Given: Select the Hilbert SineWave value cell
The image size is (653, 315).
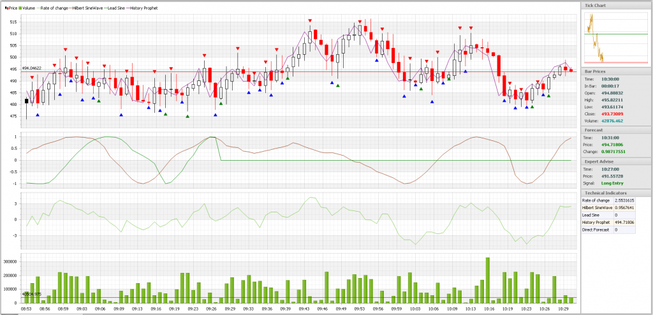Looking at the screenshot, I should [x=625, y=207].
